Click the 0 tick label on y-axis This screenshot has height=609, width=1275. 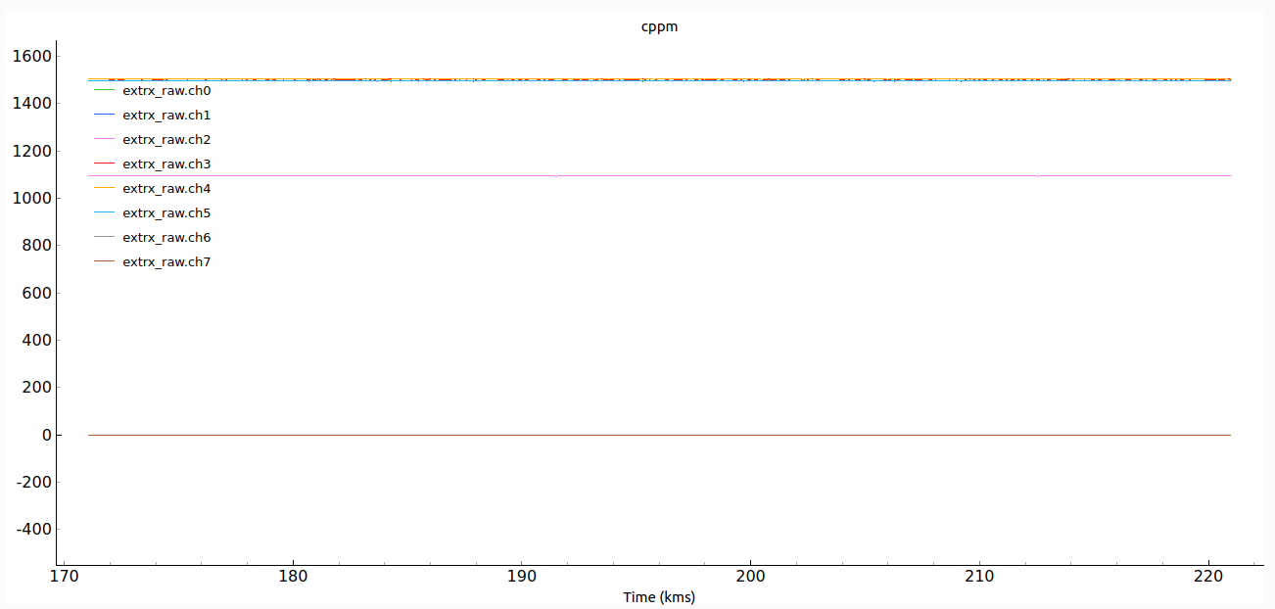click(x=45, y=435)
